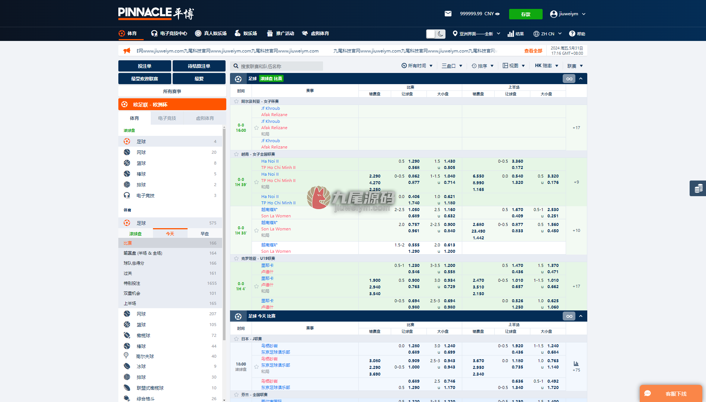The image size is (706, 402).
Task: Select 欧足联 - 欧洲杯 banner
Action: point(172,105)
